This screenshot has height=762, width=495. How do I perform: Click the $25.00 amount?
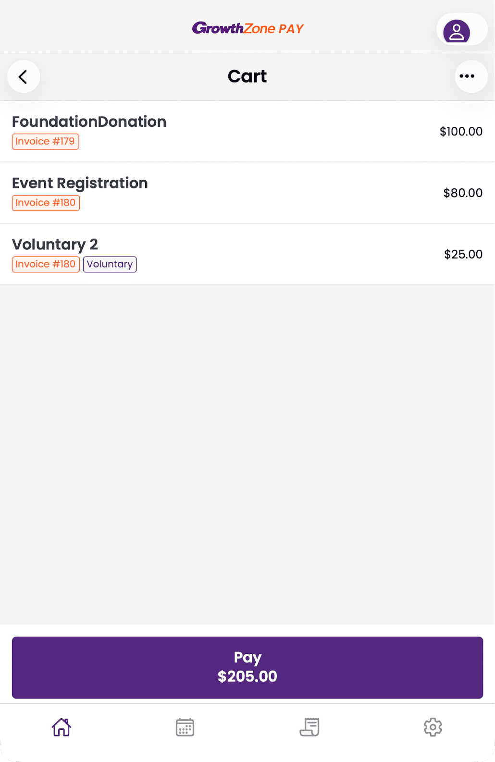pyautogui.click(x=463, y=254)
